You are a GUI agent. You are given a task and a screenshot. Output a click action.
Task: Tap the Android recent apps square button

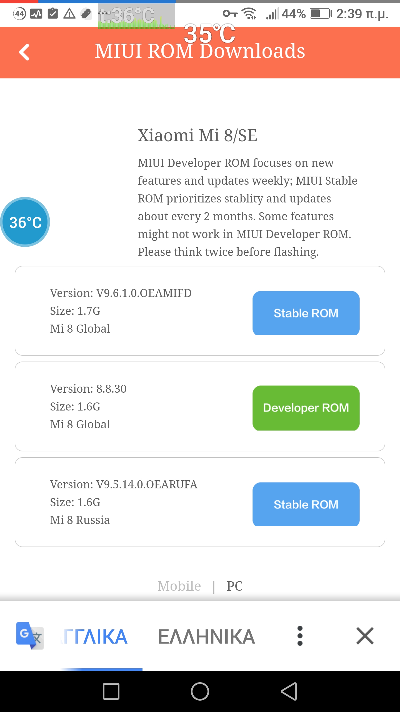pos(111,691)
